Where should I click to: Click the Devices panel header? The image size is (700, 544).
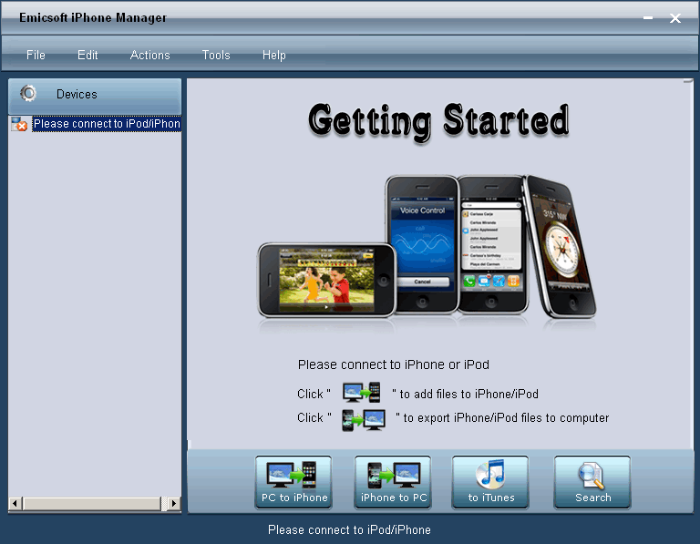[x=95, y=96]
